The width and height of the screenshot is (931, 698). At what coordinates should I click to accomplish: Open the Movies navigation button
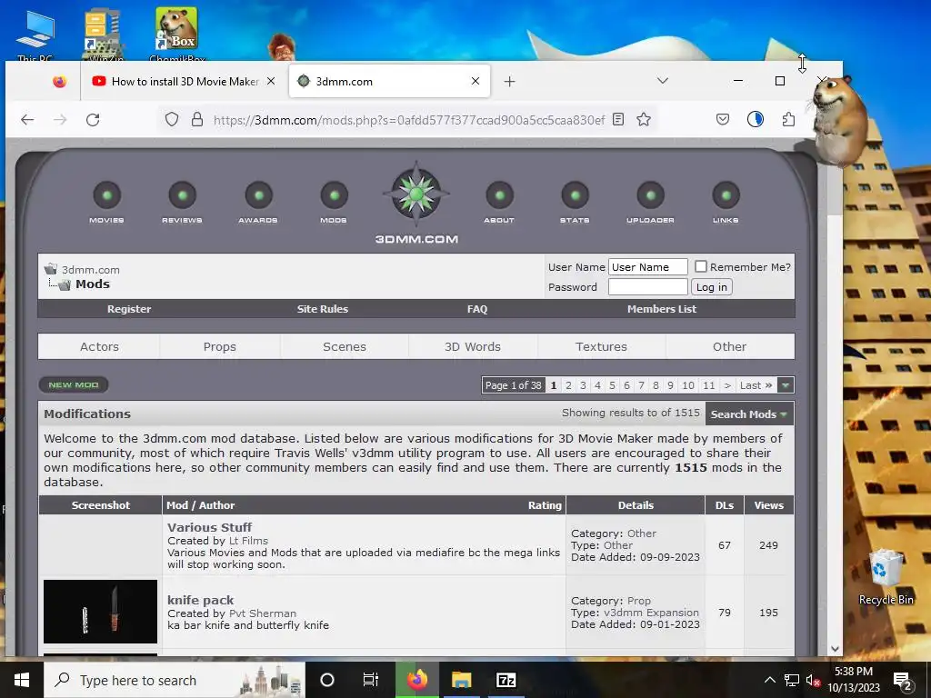[107, 202]
